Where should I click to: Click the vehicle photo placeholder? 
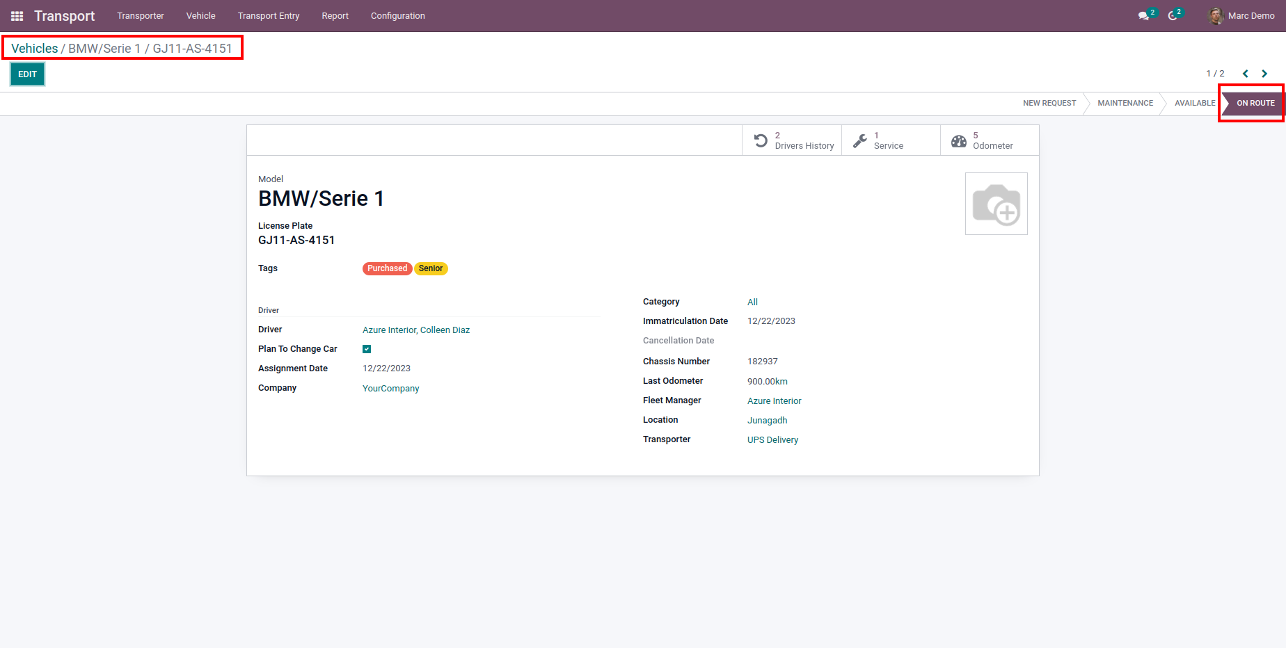click(997, 204)
